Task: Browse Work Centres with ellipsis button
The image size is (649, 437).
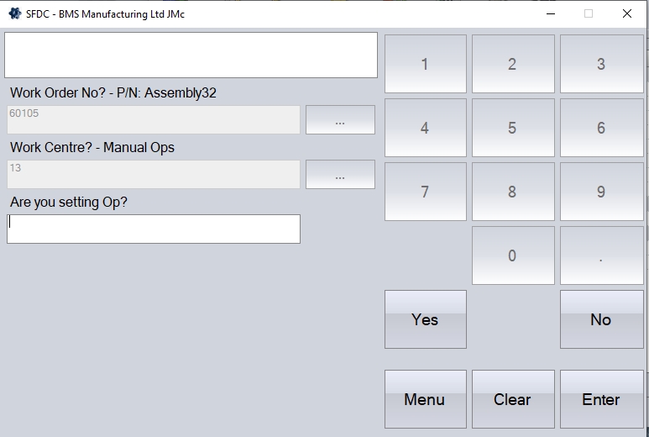Action: [x=340, y=175]
